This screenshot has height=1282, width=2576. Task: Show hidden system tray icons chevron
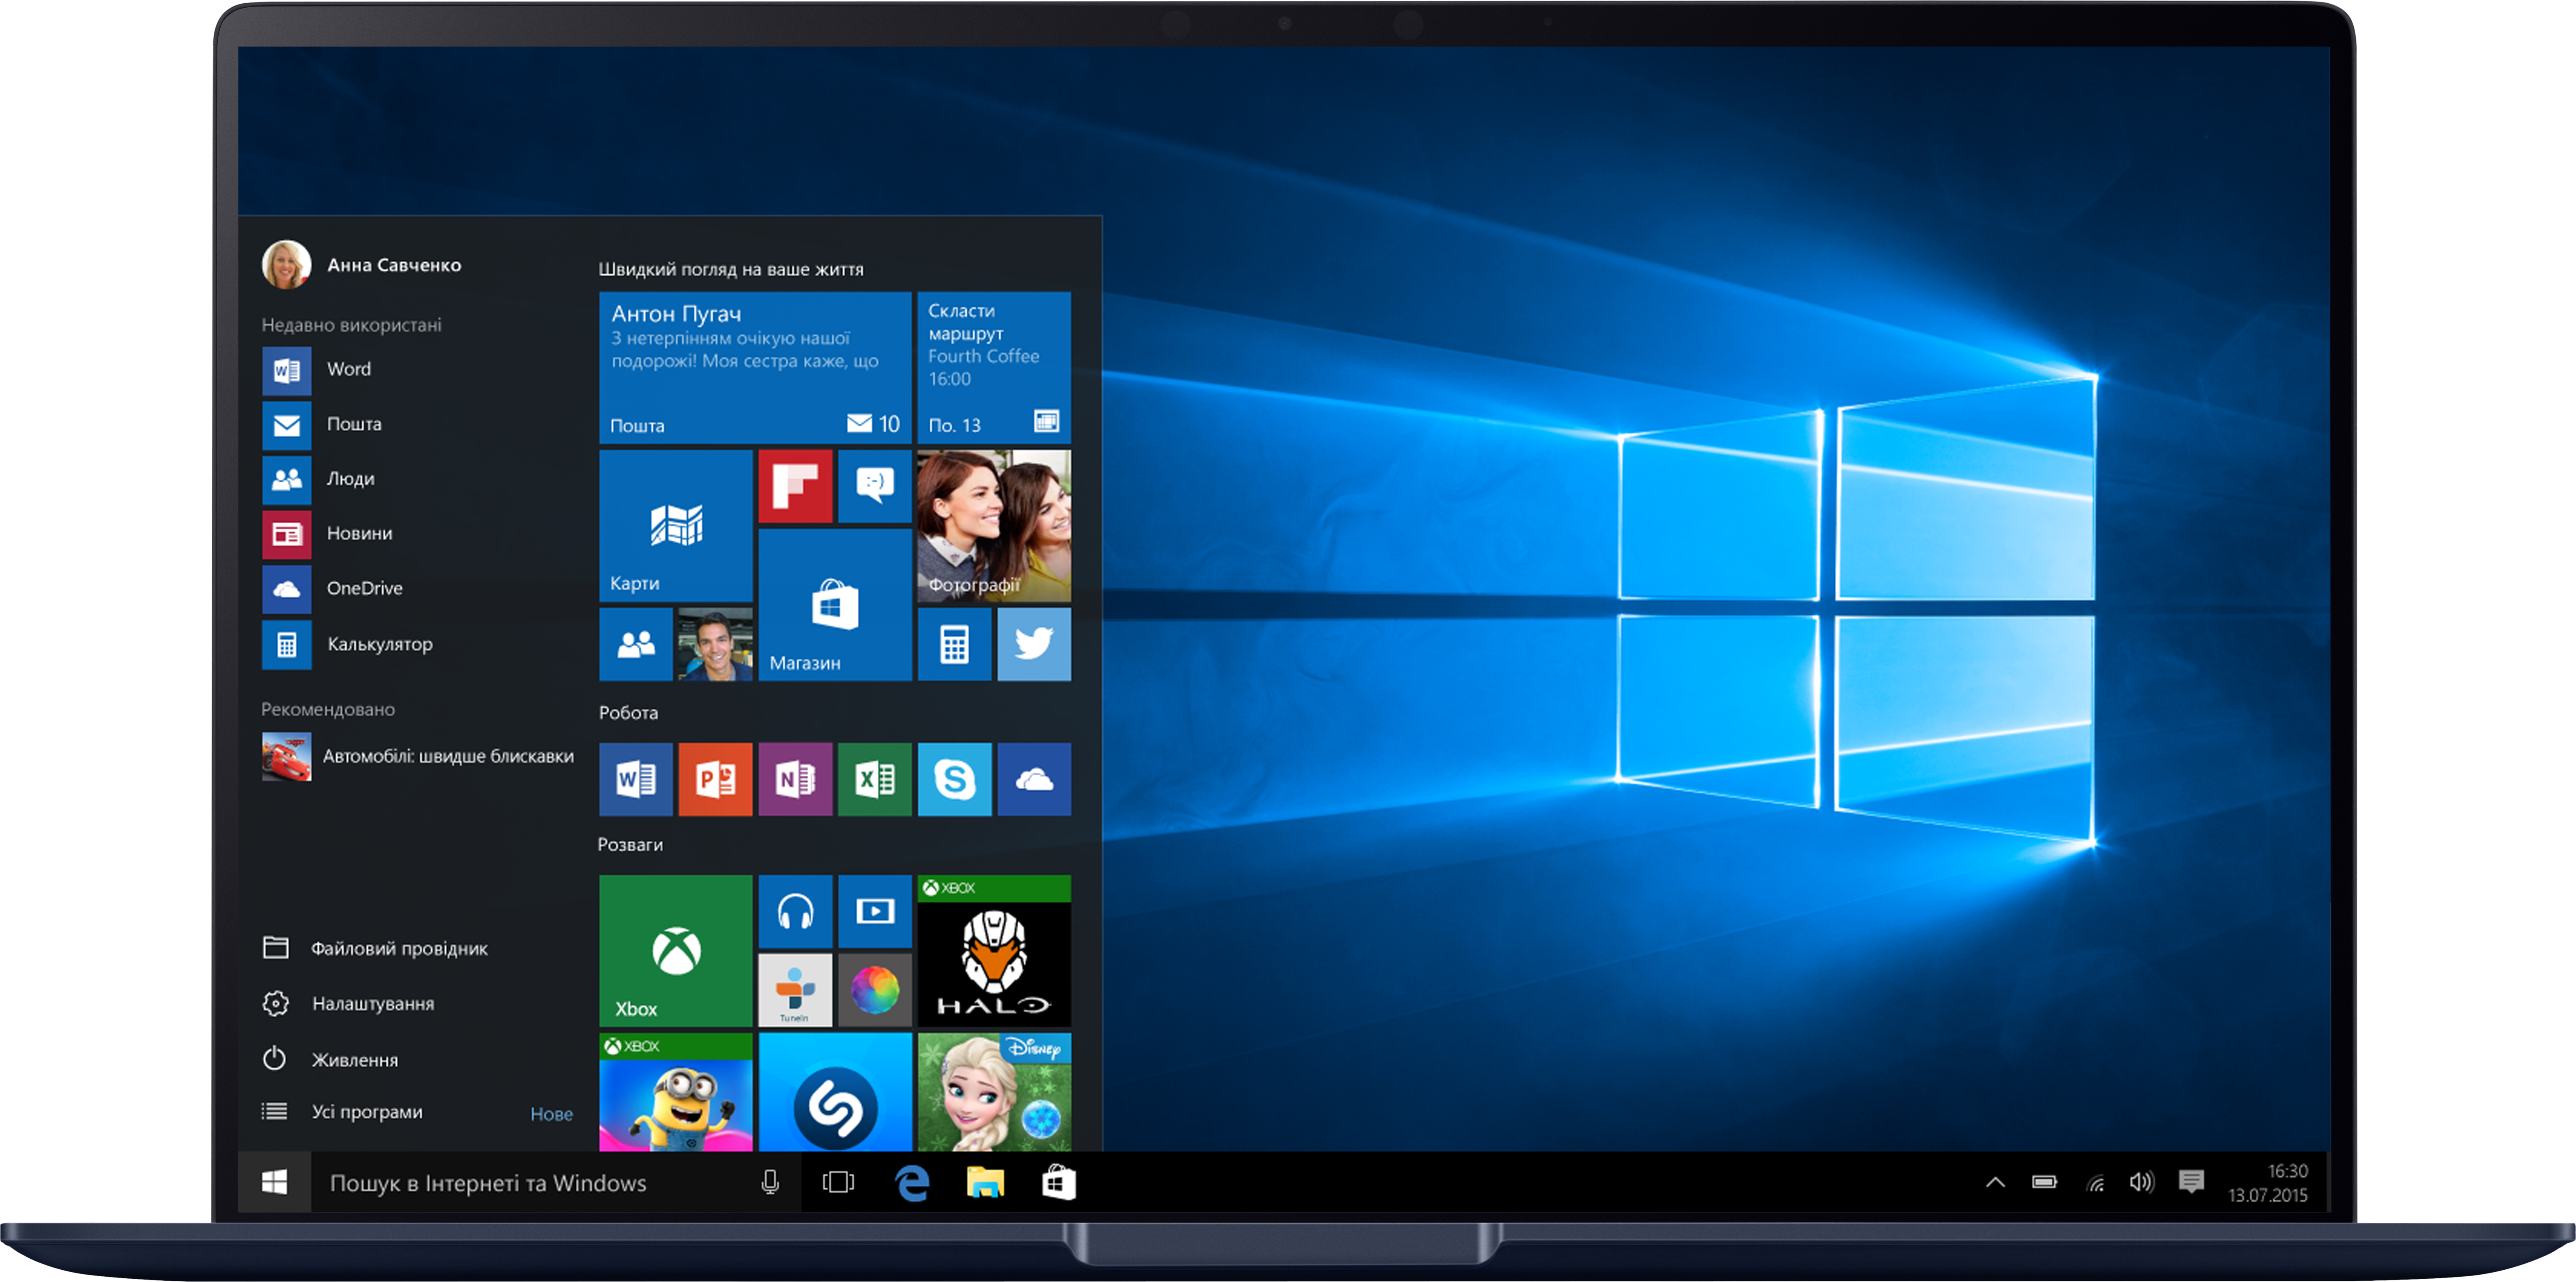click(x=1995, y=1183)
